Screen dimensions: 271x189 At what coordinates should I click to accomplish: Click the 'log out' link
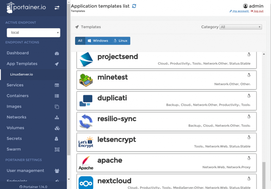(x=257, y=11)
